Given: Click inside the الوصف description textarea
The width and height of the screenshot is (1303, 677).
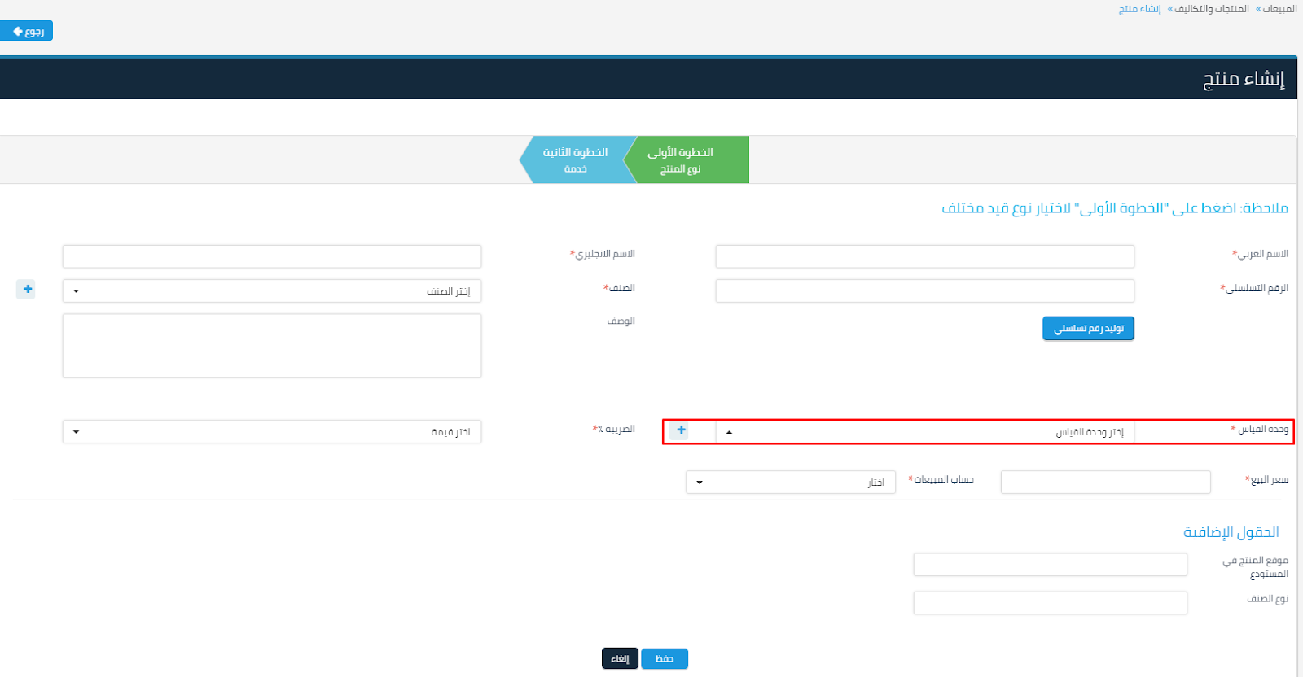Looking at the screenshot, I should (271, 346).
